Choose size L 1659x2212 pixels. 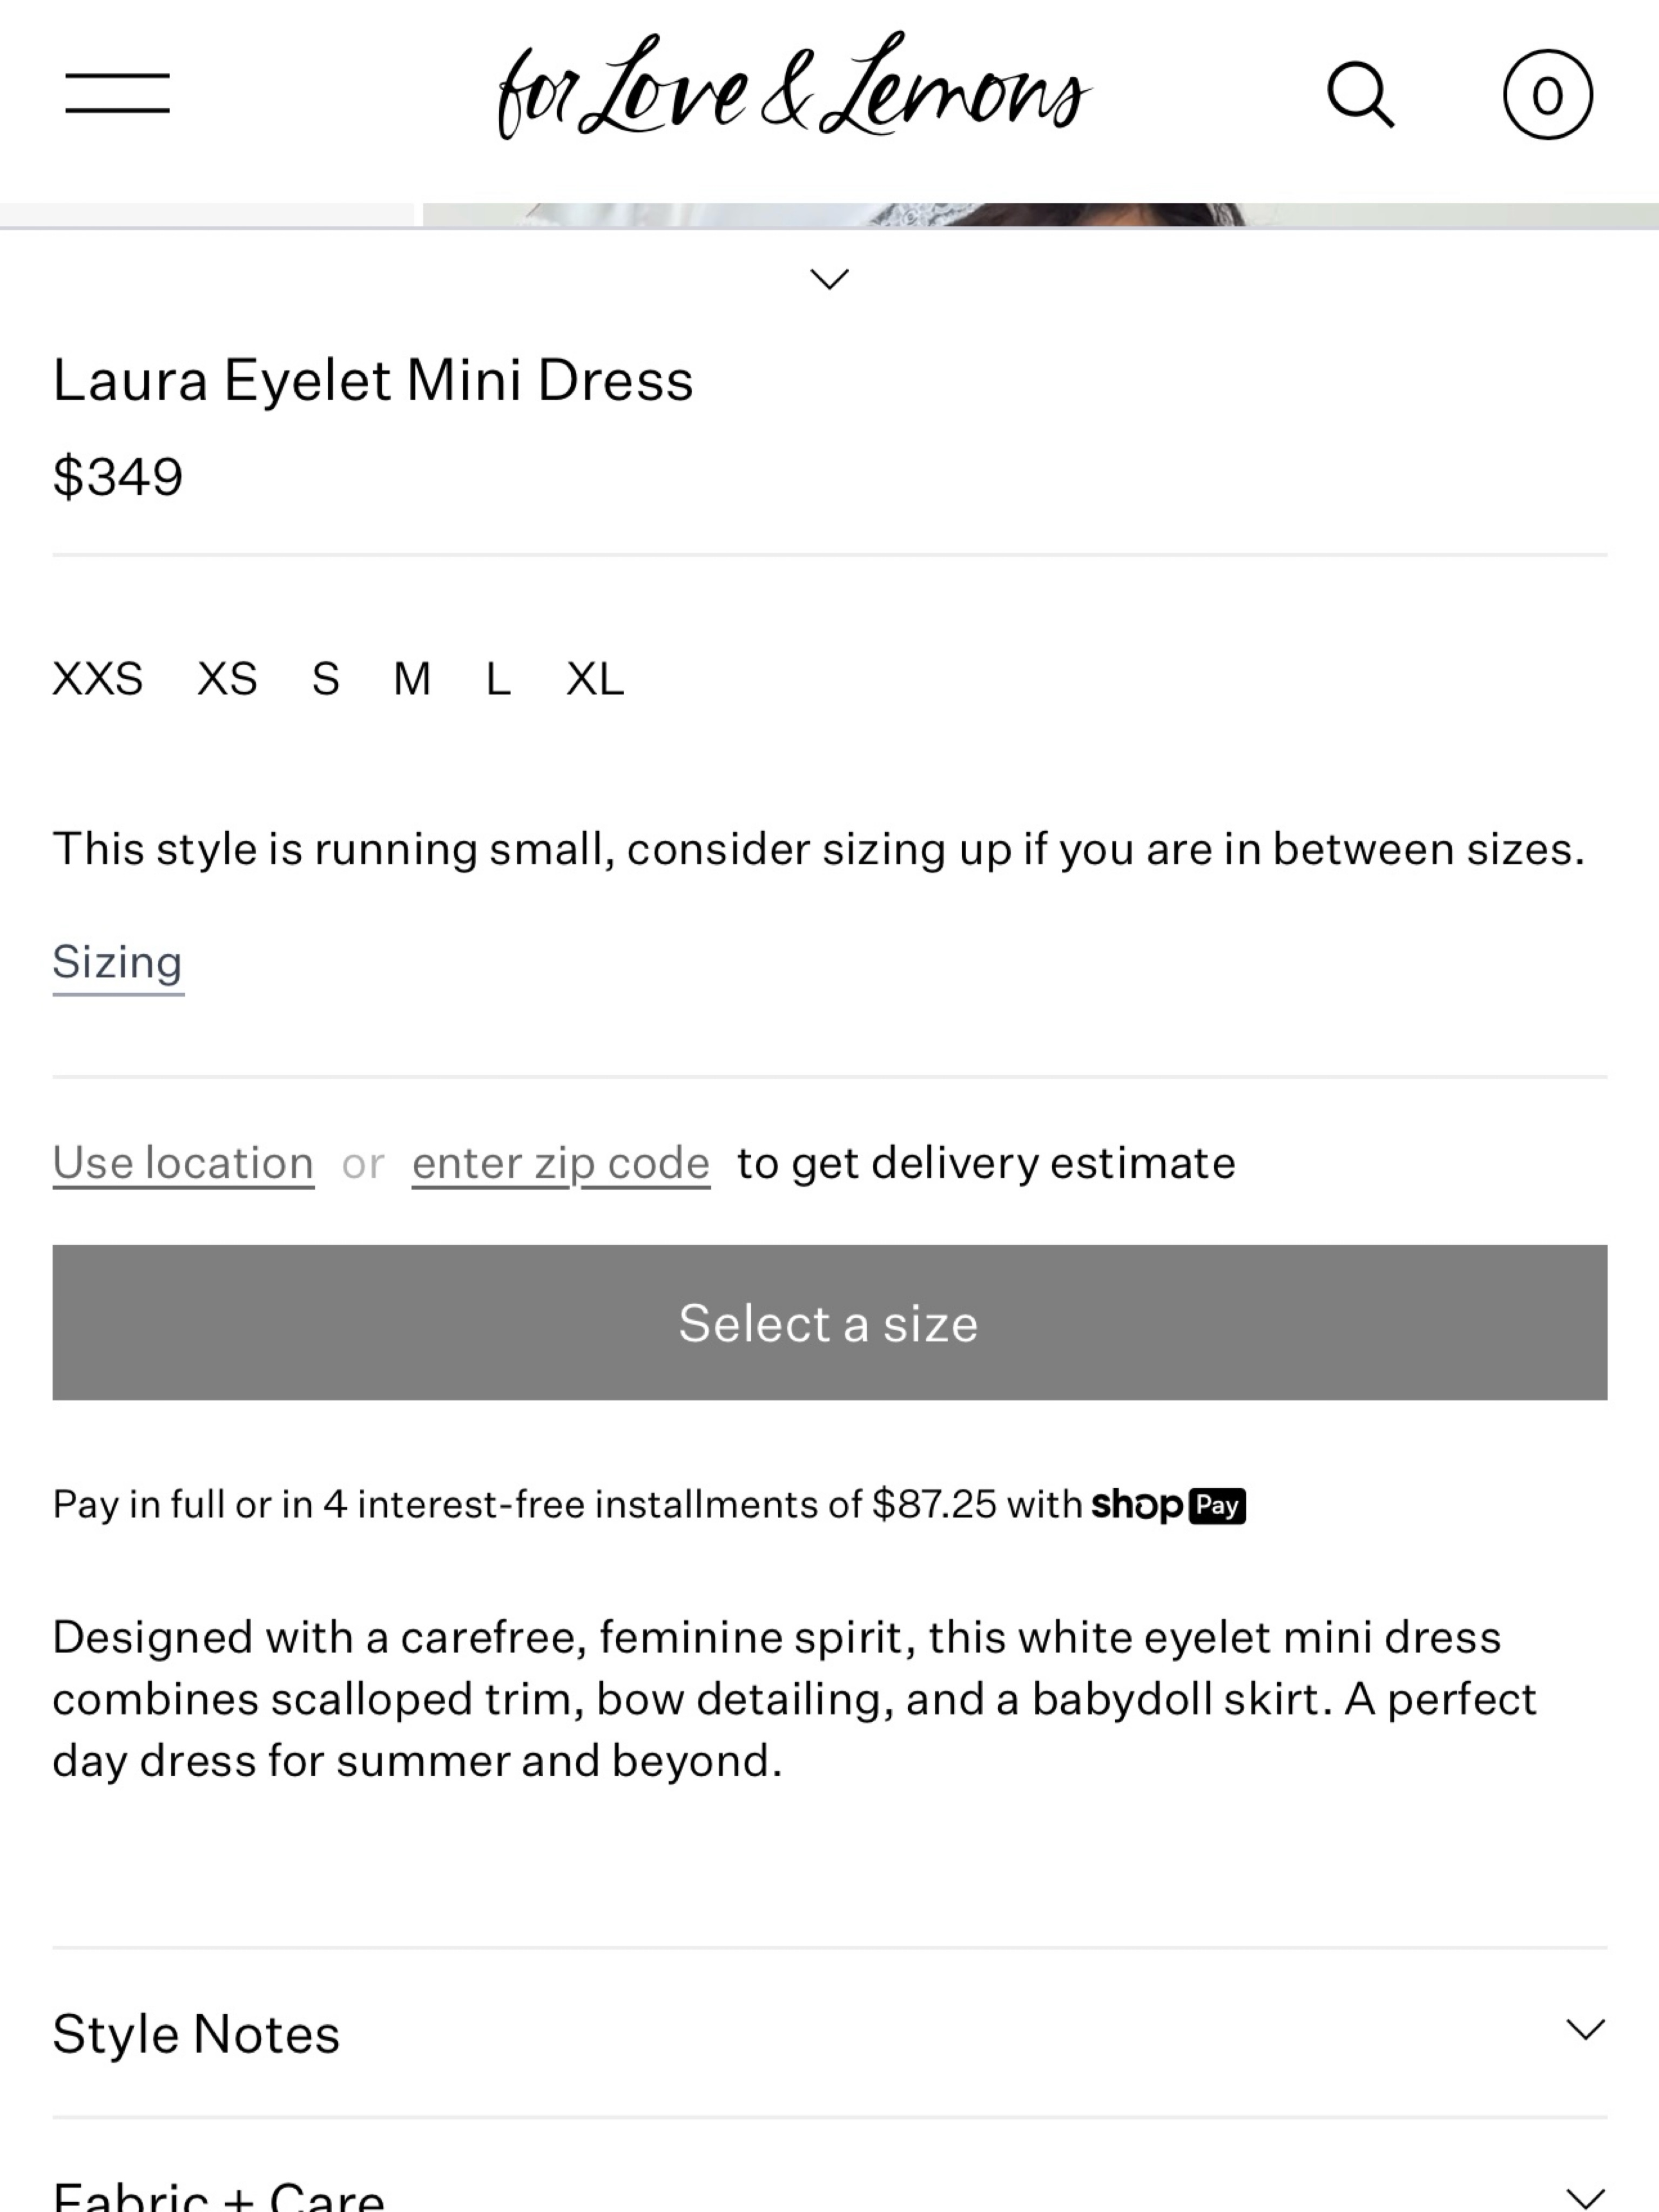coord(498,679)
